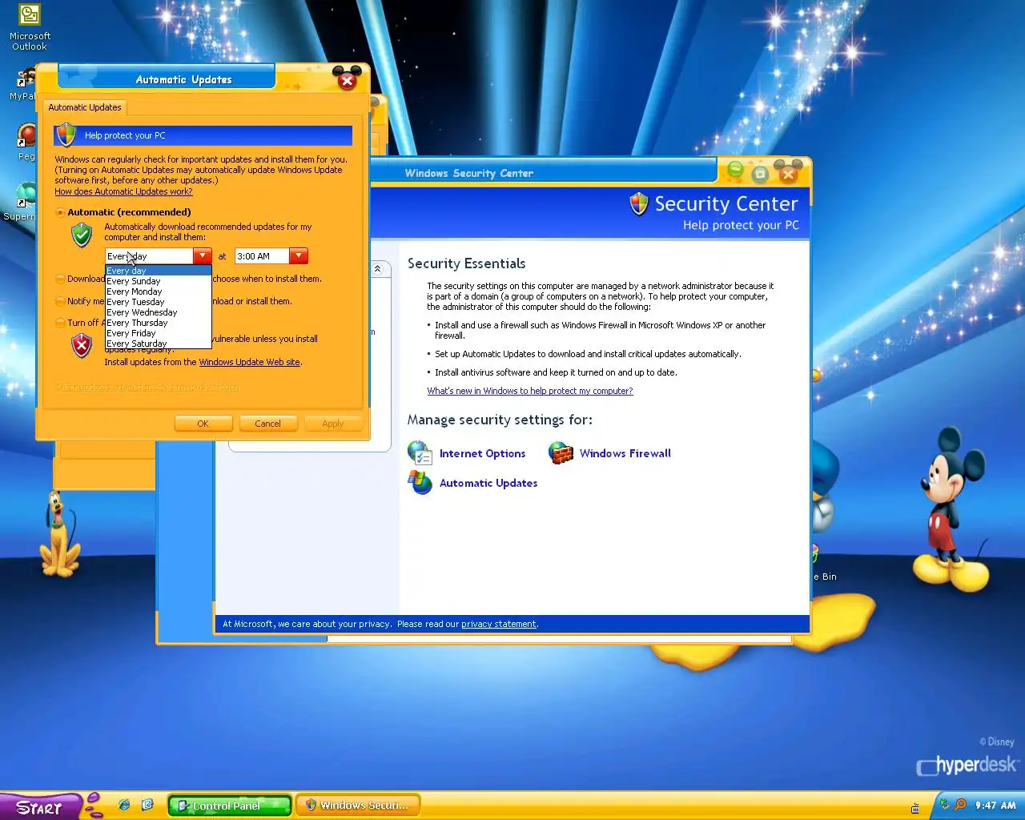Viewport: 1025px width, 820px height.
Task: Select Automatic (recommended) radio button
Action: click(60, 212)
